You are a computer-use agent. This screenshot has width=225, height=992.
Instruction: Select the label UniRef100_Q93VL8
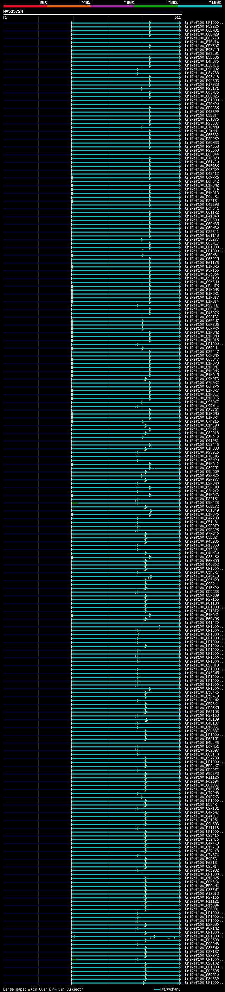point(202,77)
